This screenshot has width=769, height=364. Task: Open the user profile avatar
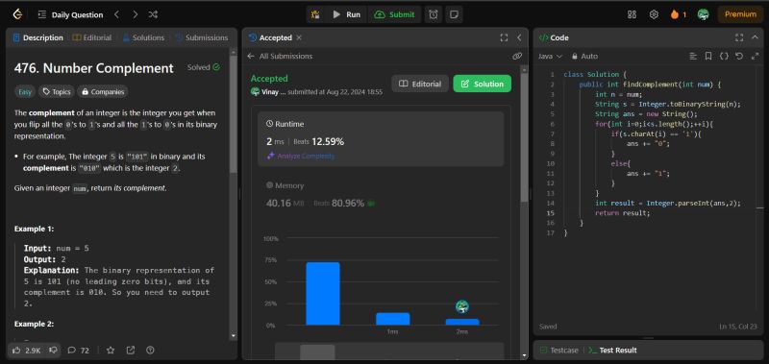(704, 14)
